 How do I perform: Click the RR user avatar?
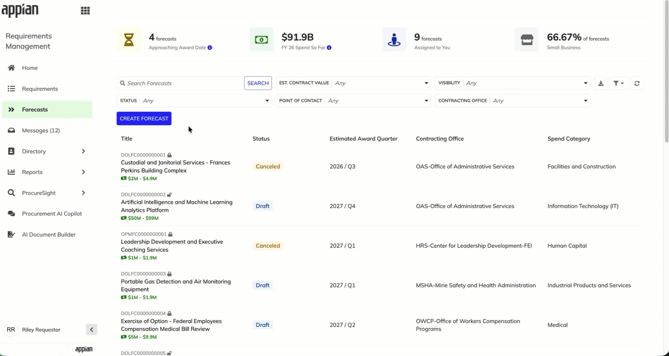11,330
